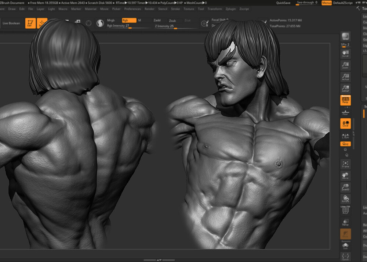Open the Texture menu
367x262 pixels.
click(x=189, y=9)
